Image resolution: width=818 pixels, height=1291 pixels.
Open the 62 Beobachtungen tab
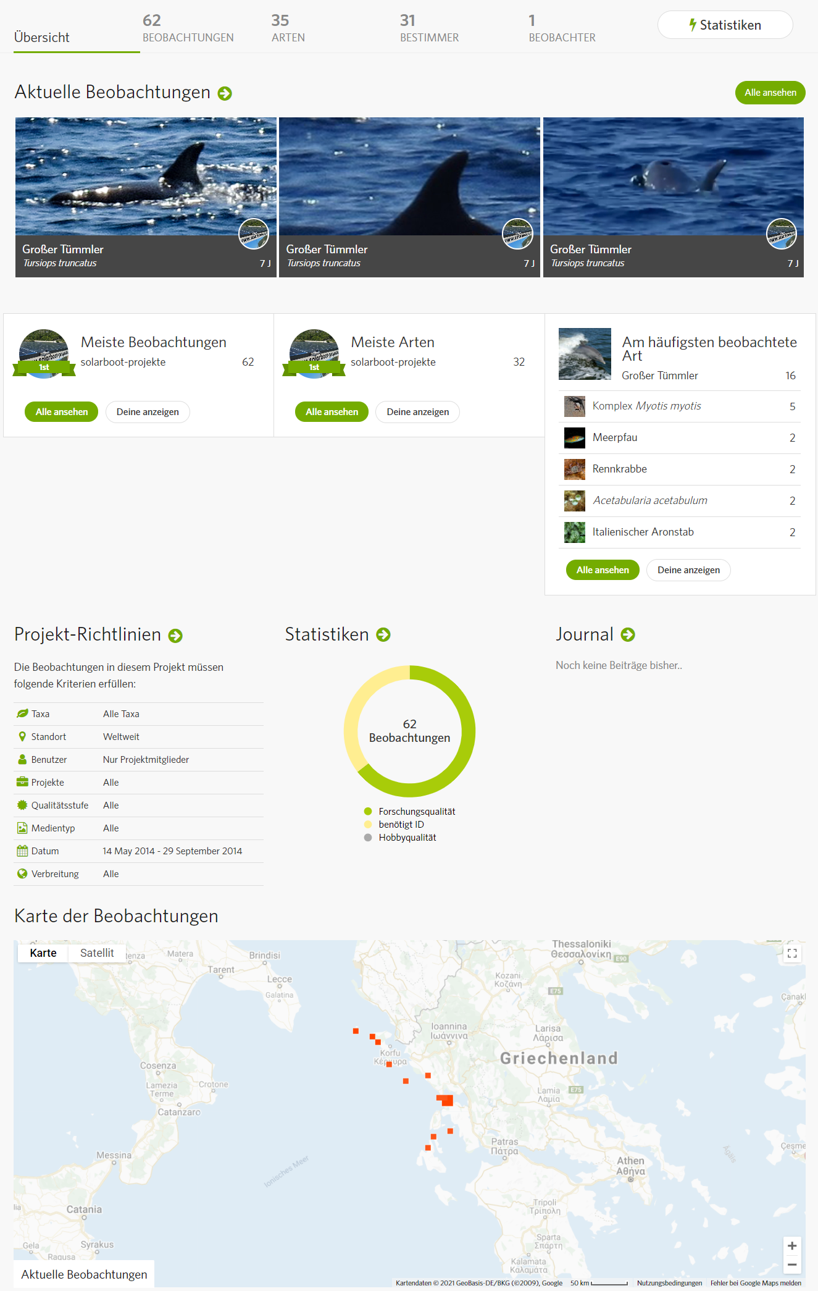click(x=188, y=29)
